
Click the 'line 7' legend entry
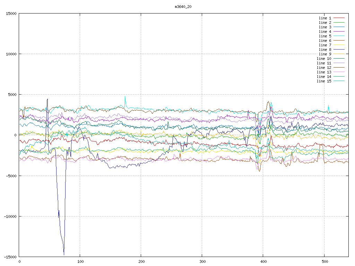pyautogui.click(x=325, y=45)
